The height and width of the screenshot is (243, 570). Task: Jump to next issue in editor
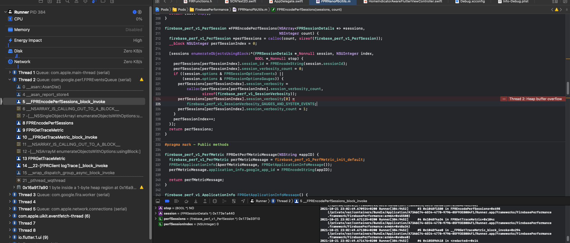(561, 9)
